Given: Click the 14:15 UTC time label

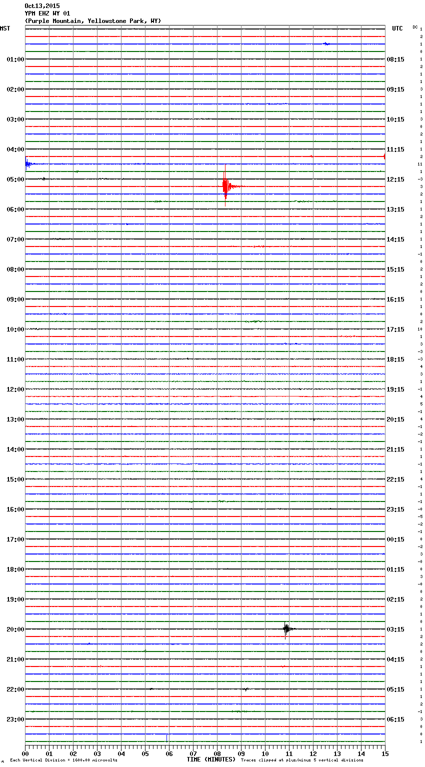Looking at the screenshot, I should [395, 239].
